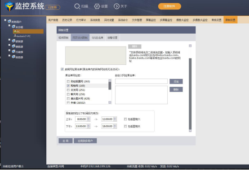Switch to the 屏幕监控 tab
This screenshot has height=170, width=249.
(151, 20)
